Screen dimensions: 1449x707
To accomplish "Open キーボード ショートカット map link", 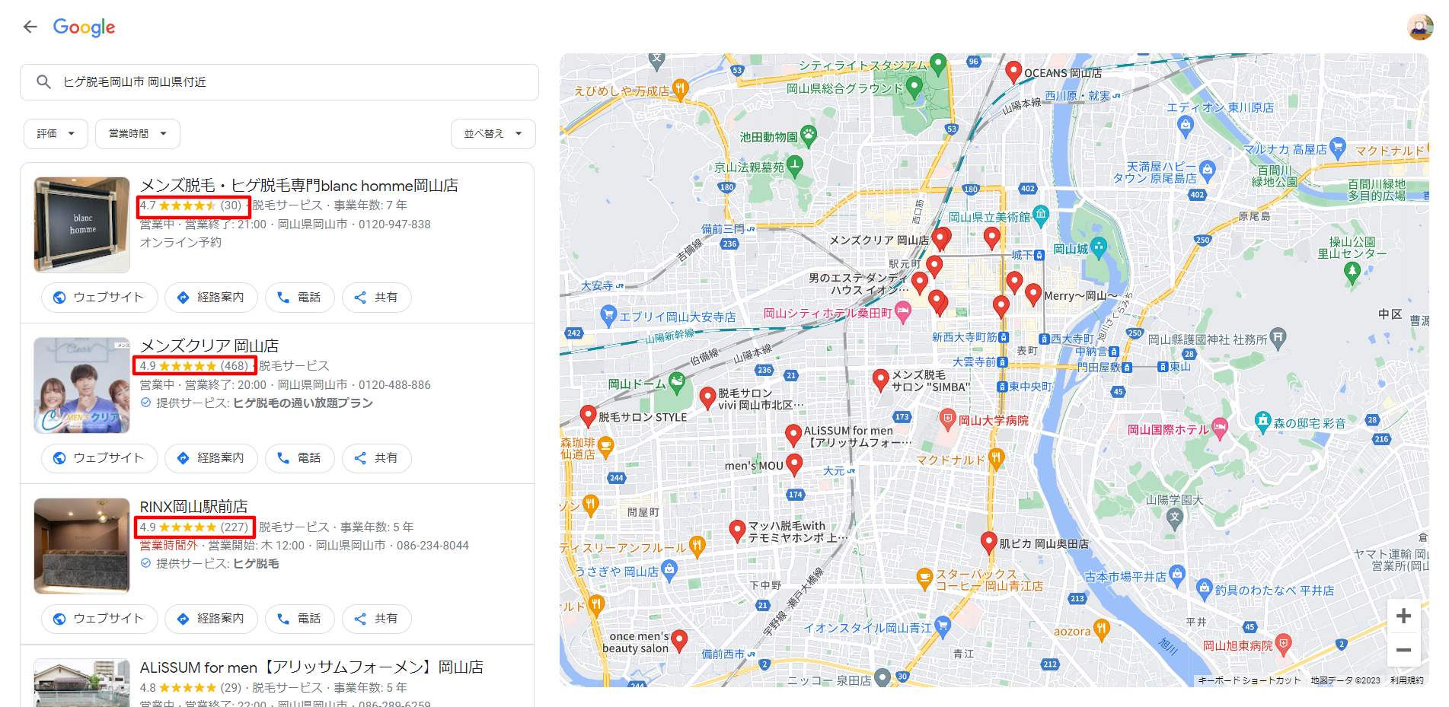I will pos(1250,680).
